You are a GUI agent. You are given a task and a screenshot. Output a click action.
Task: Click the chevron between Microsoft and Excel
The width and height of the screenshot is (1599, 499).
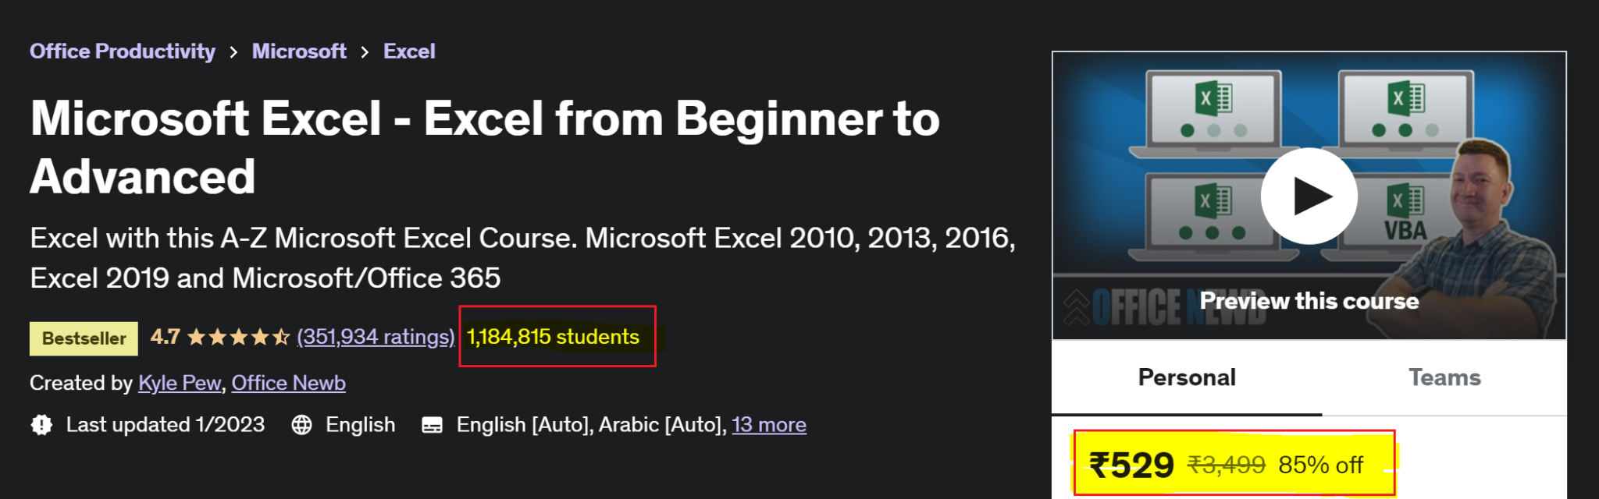(364, 51)
